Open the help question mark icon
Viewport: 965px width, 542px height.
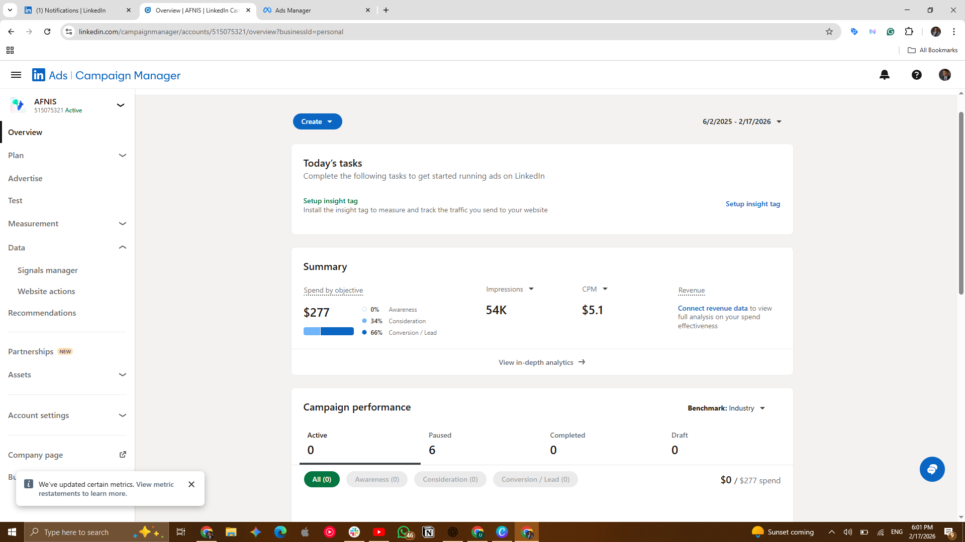[x=917, y=75]
